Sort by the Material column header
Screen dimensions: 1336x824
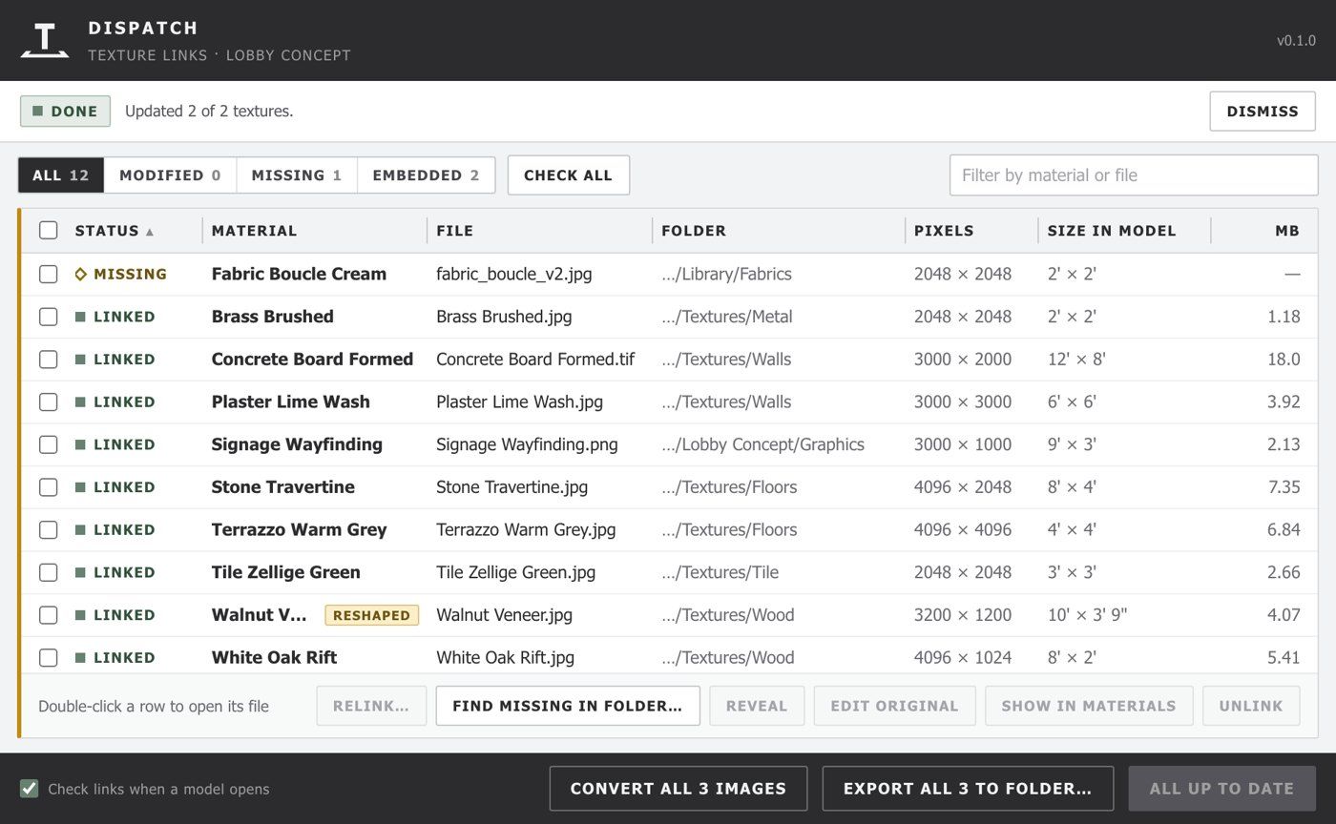[x=255, y=231]
